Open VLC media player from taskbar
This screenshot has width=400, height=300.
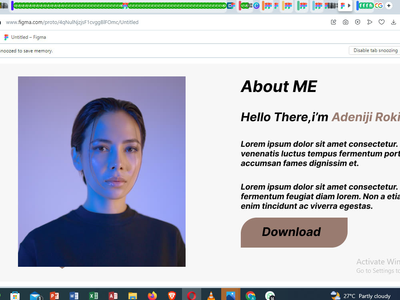[211, 296]
